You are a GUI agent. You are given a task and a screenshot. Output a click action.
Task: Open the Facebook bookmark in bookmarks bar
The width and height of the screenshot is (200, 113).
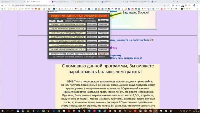coord(102,9)
